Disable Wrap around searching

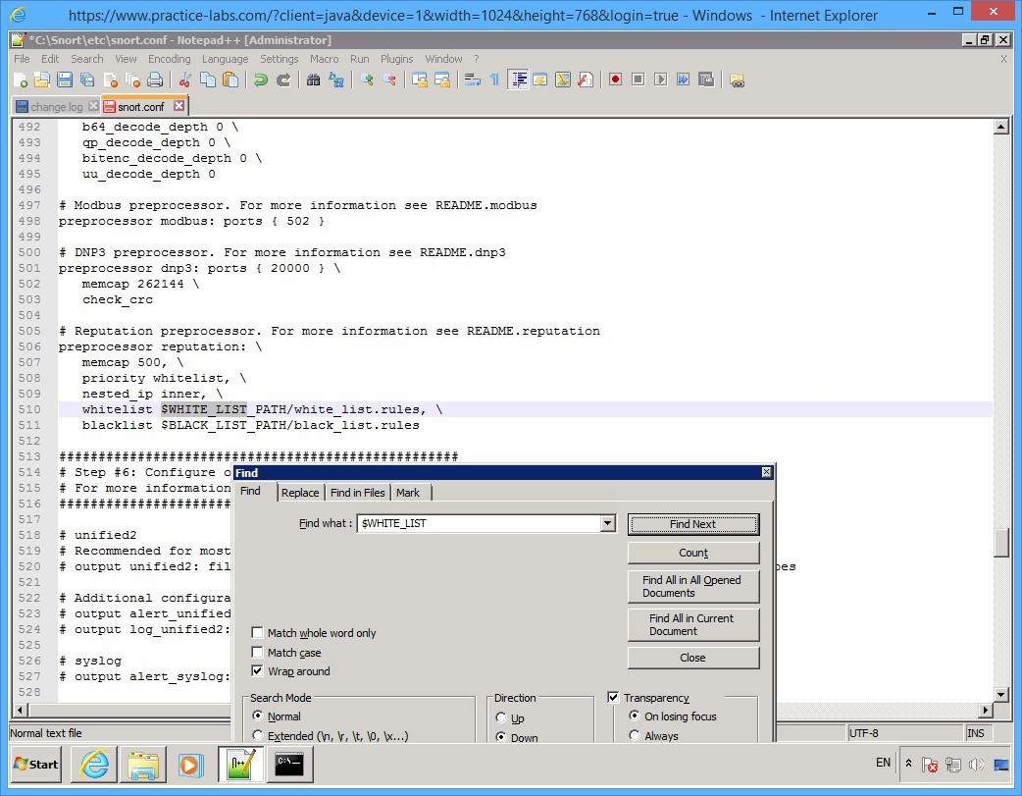tap(257, 671)
